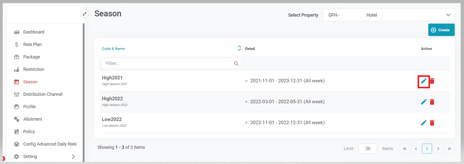Screen dimensions: 464x164
Task: Sort the list by Code & Name arrows
Action: pyautogui.click(x=239, y=48)
